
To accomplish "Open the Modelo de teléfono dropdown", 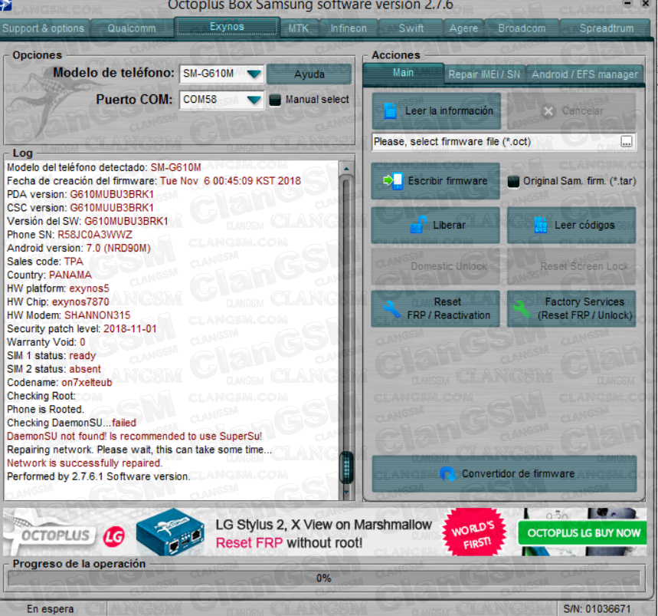I will tap(254, 74).
